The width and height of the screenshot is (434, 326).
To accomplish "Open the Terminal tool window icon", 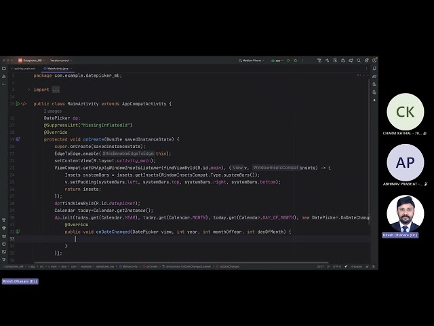I will pyautogui.click(x=4, y=252).
